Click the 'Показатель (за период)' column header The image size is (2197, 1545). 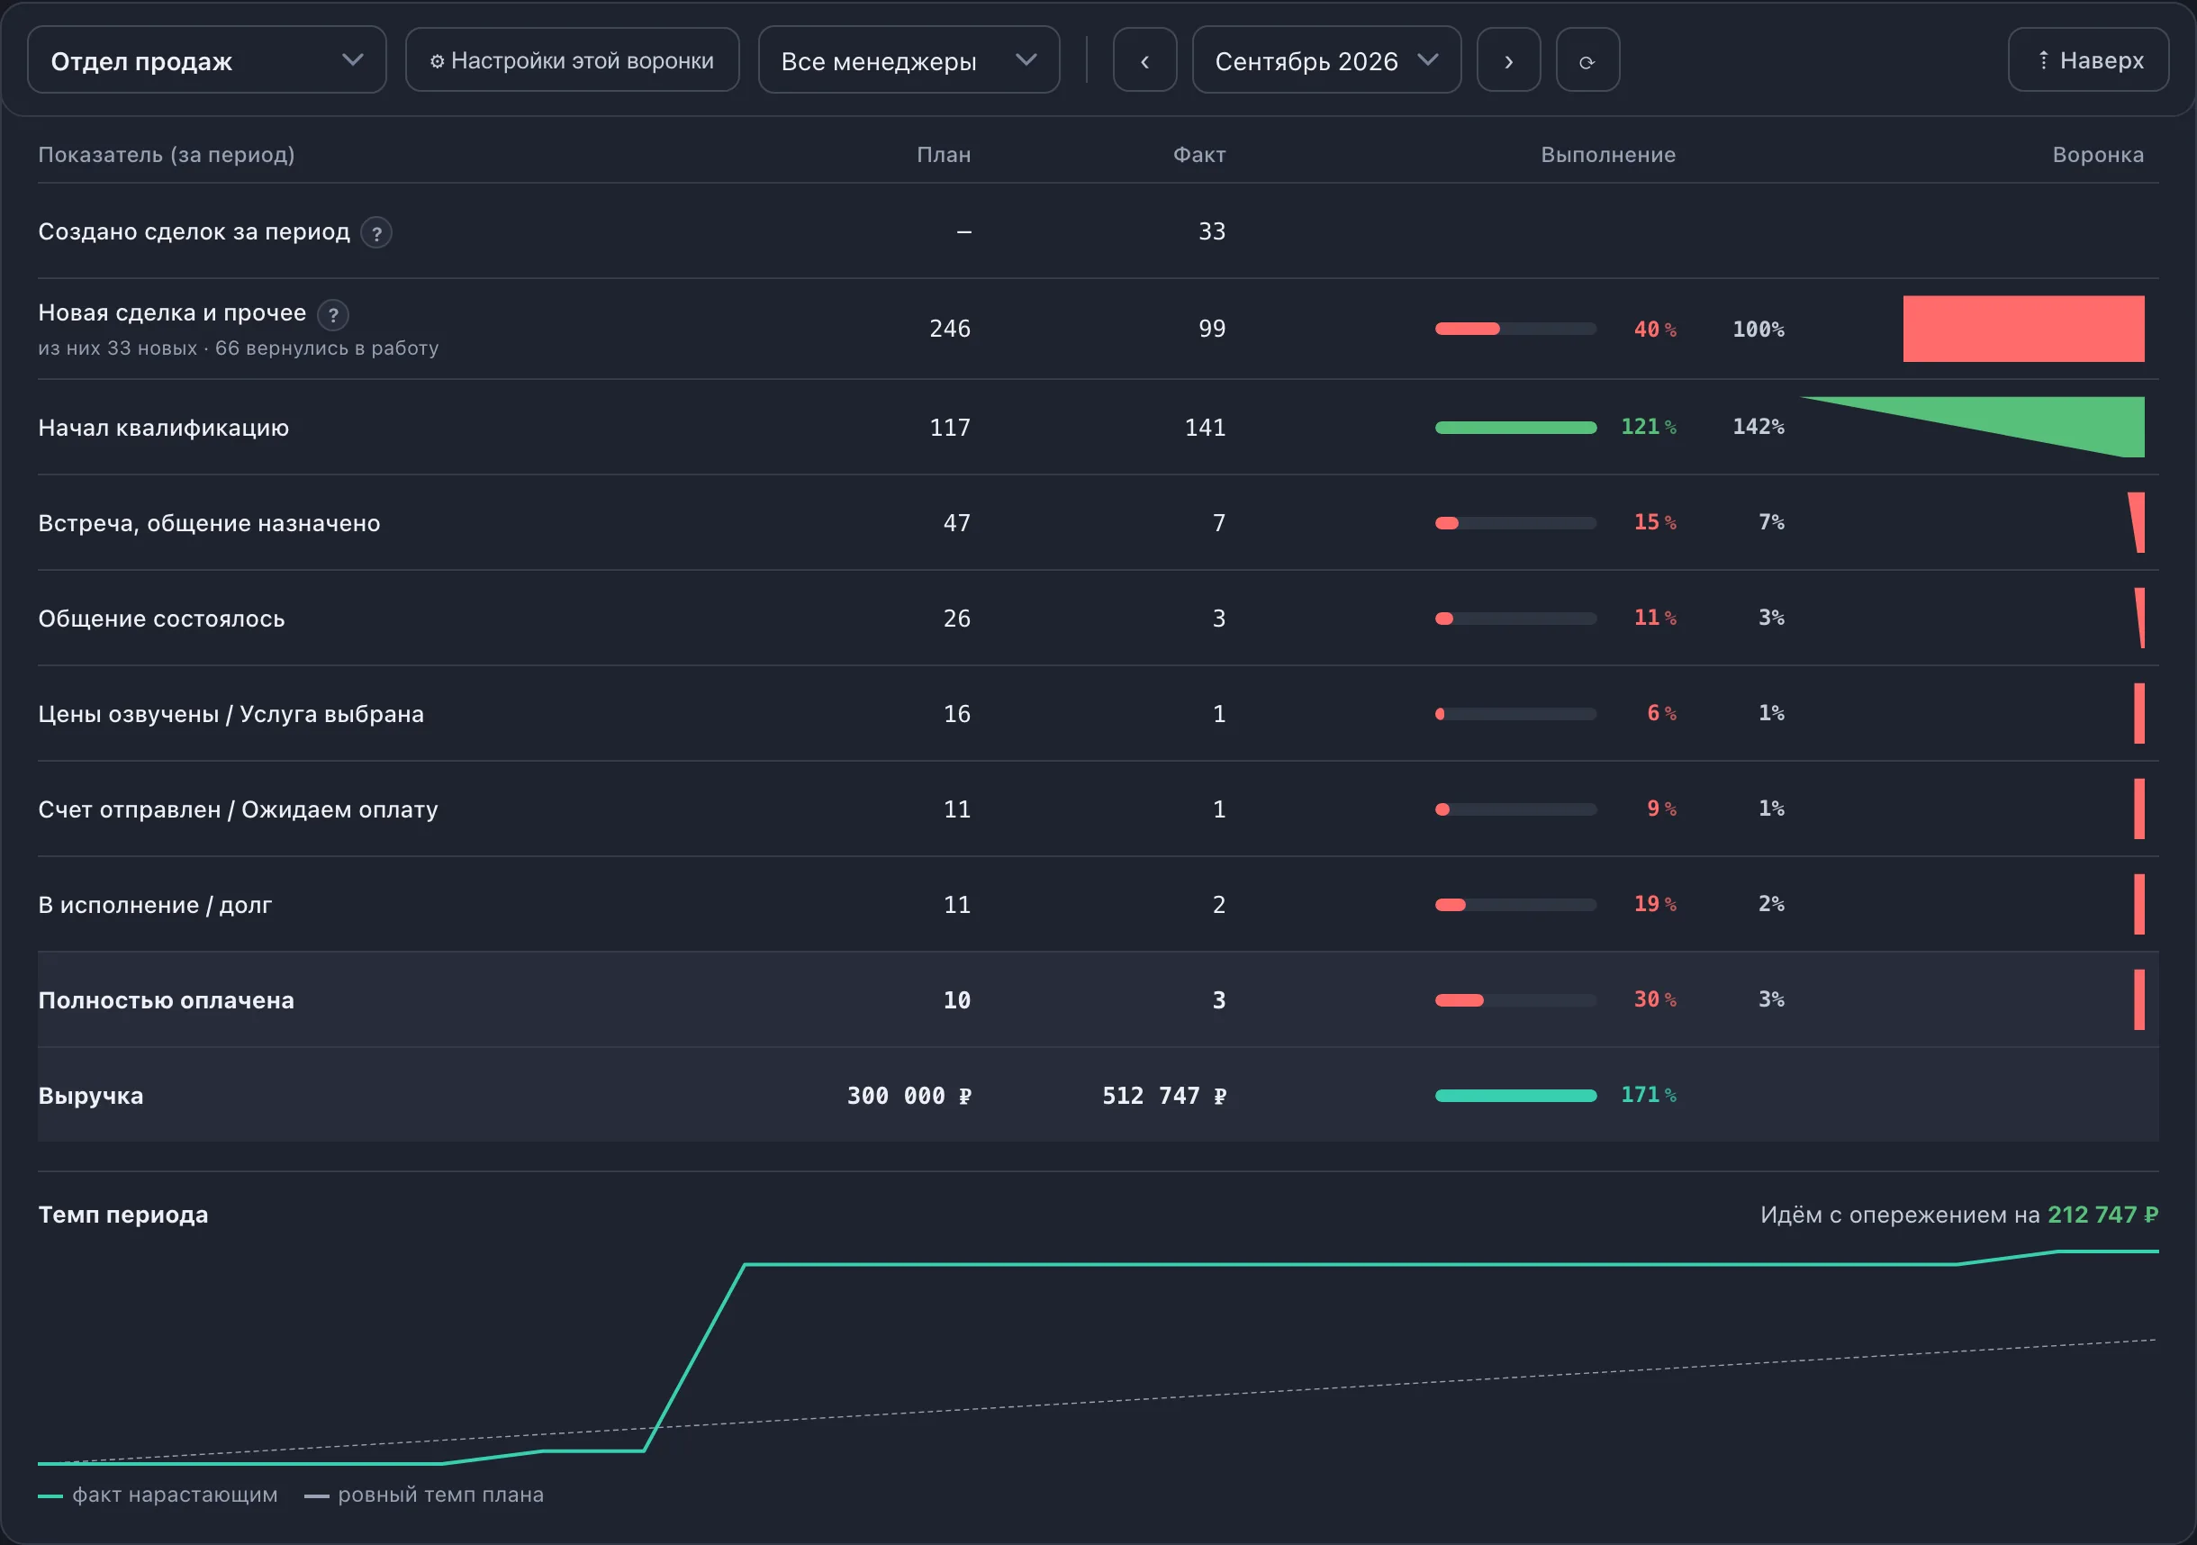167,155
